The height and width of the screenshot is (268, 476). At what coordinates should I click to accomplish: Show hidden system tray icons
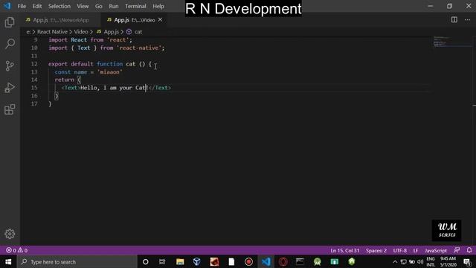coord(395,261)
